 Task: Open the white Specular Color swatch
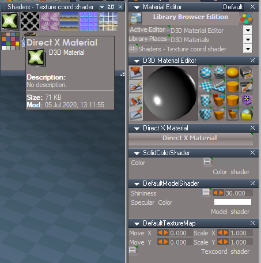tap(232, 202)
